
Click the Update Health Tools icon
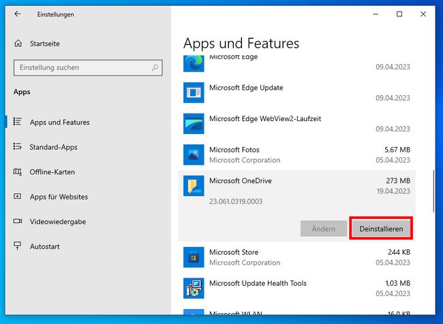[194, 288]
